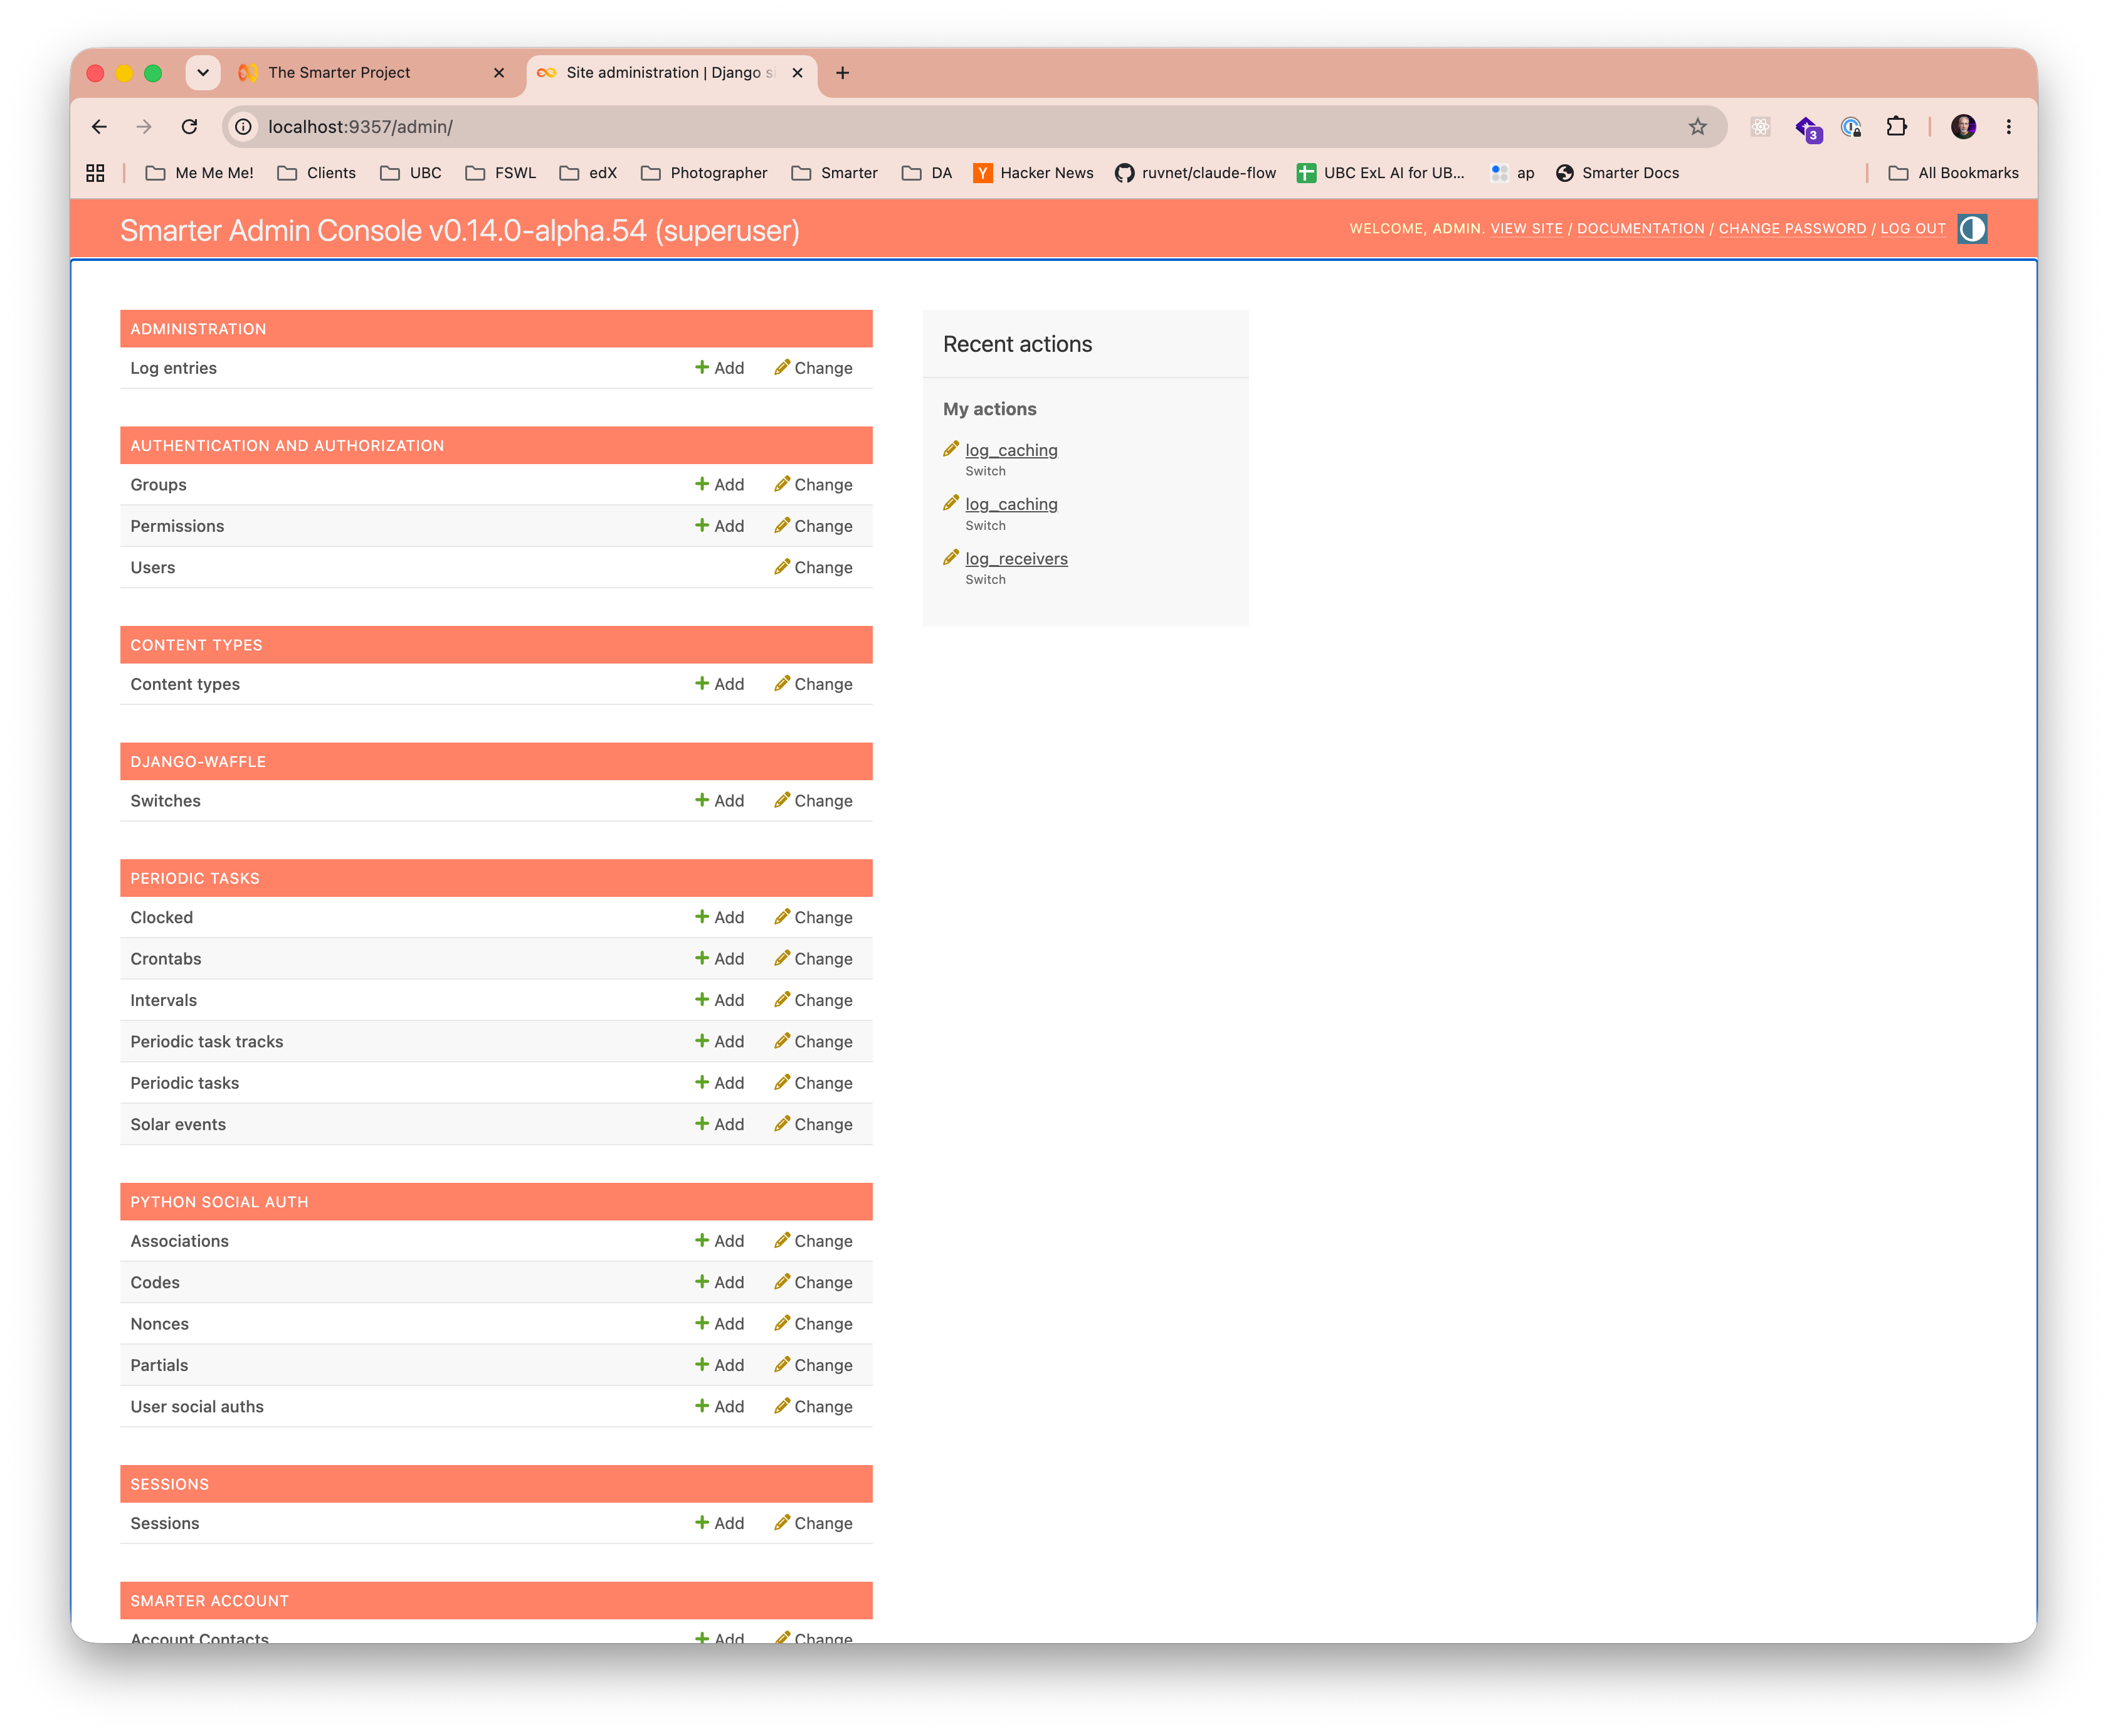2108x1736 pixels.
Task: Click the site information icon in address bar
Action: tap(243, 127)
